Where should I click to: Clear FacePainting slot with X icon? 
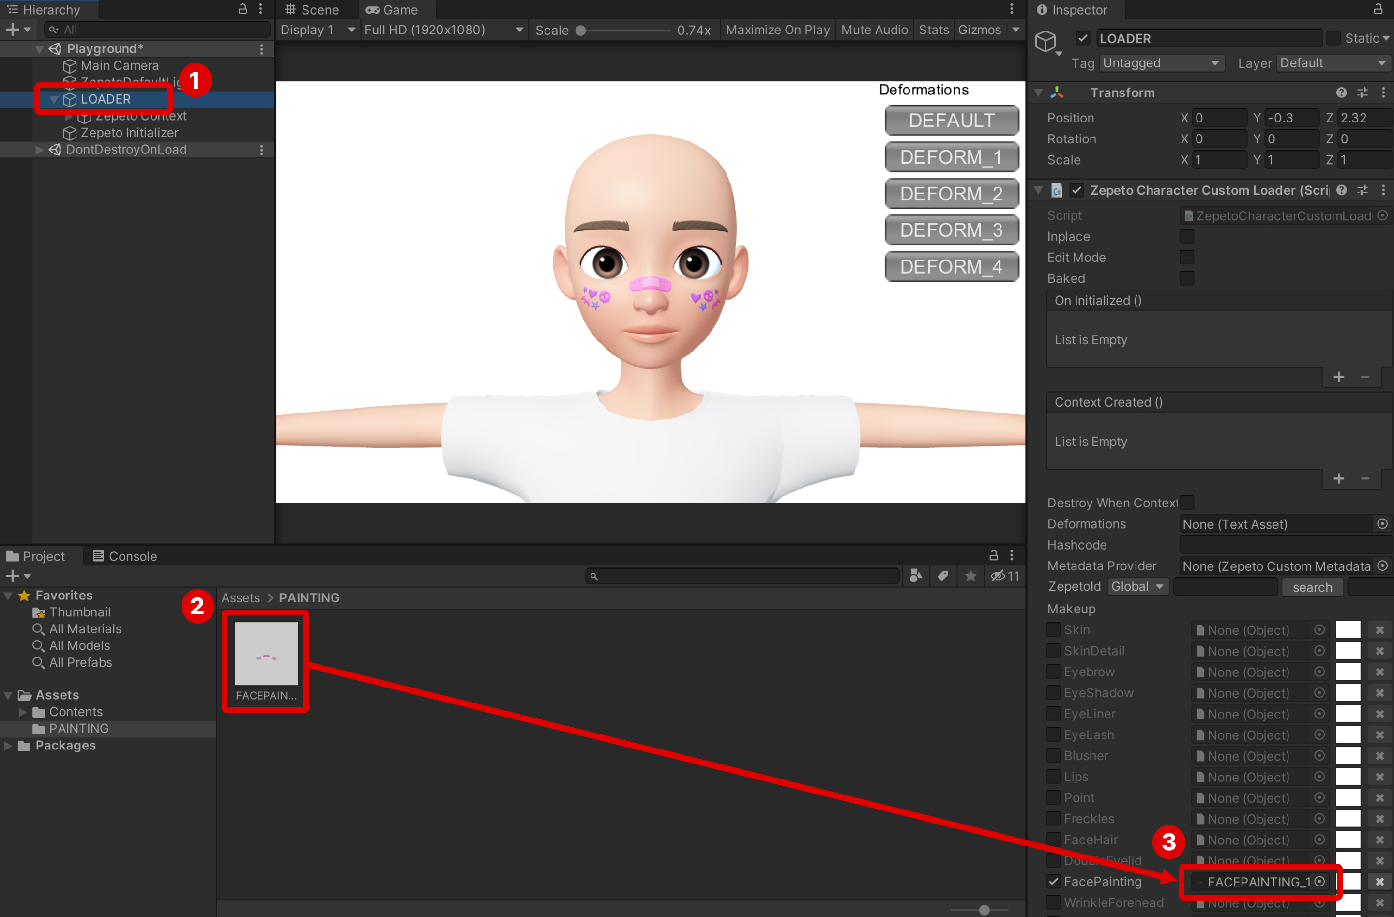[x=1379, y=882]
